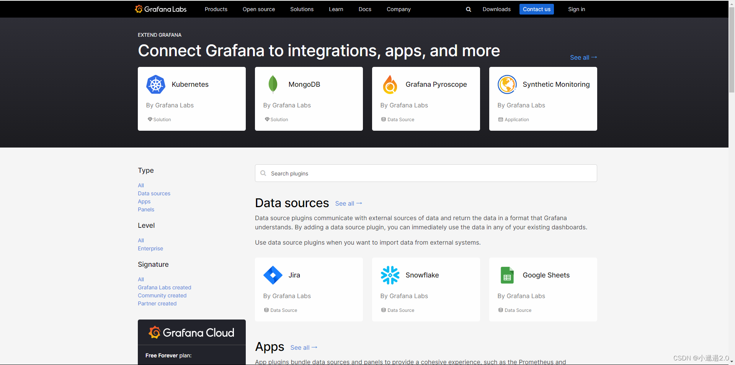Click Application icon on Synthetic Monitoring card
The width and height of the screenshot is (735, 365).
click(x=501, y=119)
